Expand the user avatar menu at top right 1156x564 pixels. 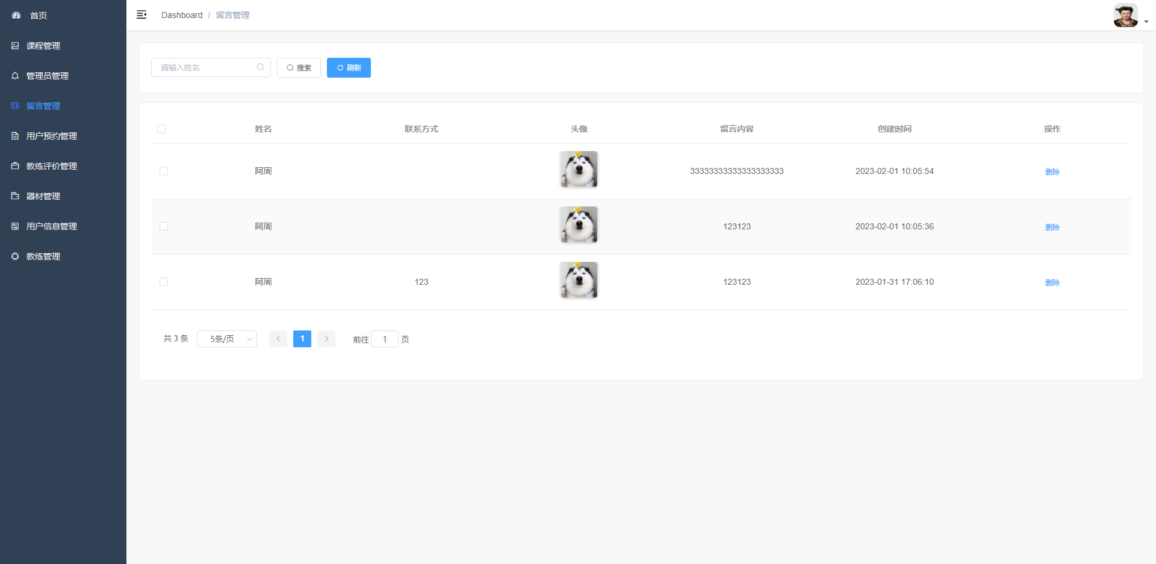(x=1130, y=16)
